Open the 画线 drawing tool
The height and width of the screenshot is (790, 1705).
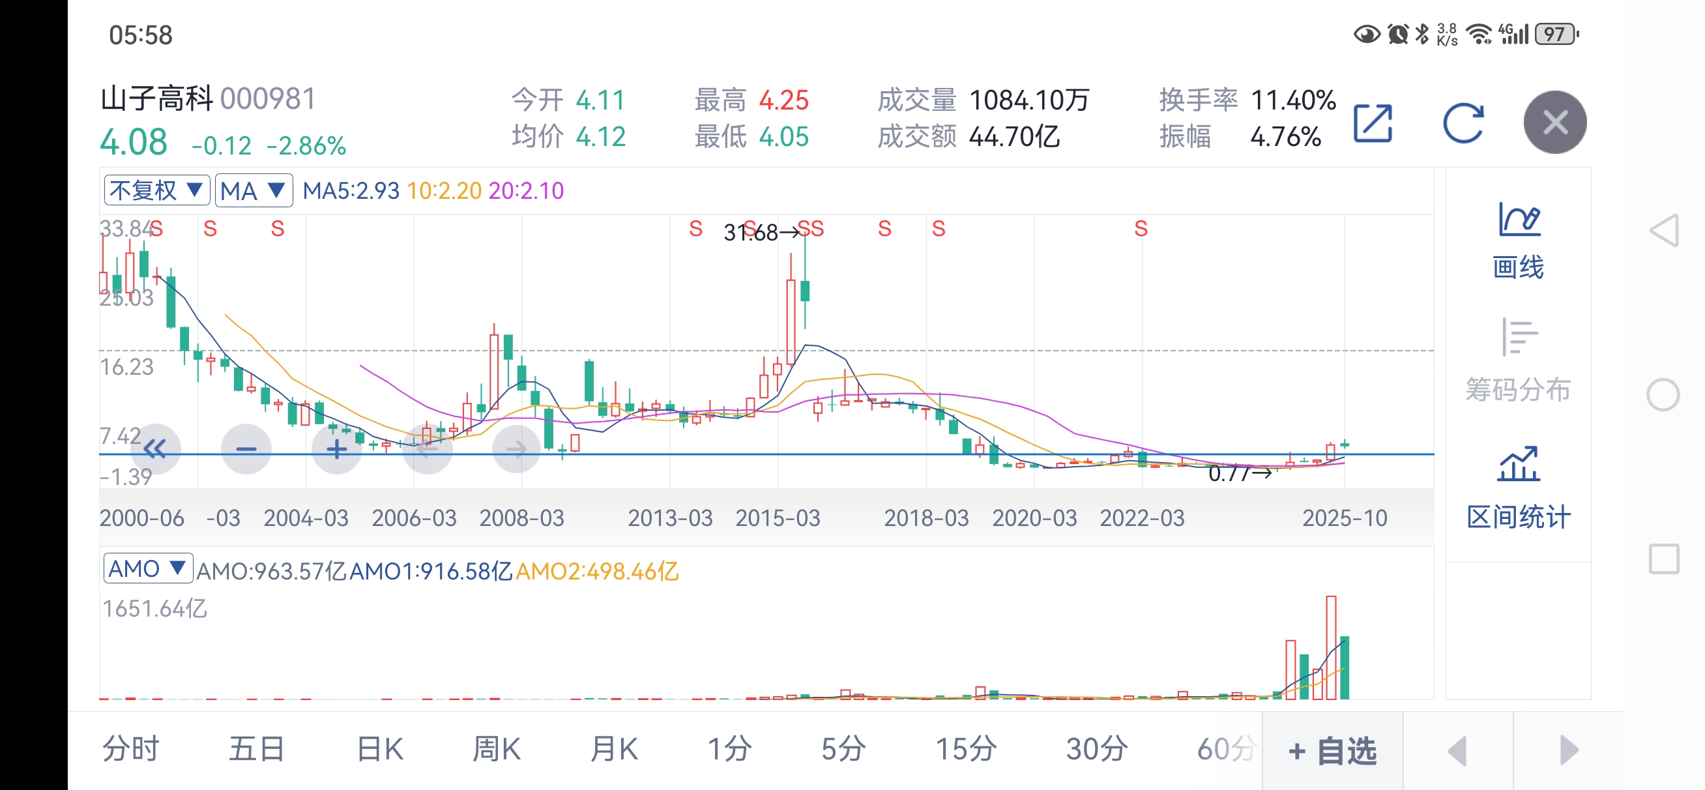1519,241
